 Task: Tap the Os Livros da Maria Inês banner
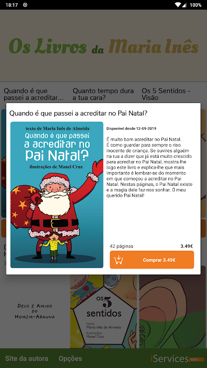[103, 46]
